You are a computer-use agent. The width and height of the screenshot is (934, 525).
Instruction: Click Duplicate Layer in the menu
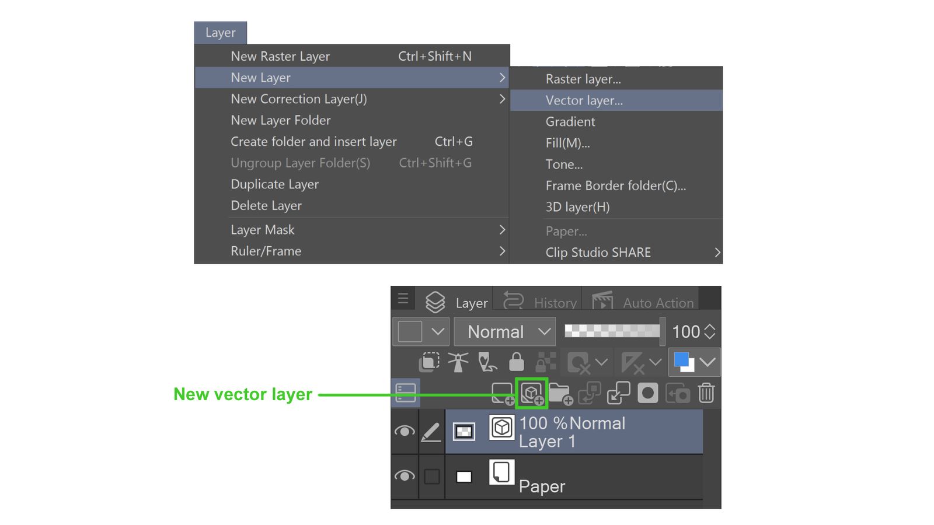click(x=274, y=184)
